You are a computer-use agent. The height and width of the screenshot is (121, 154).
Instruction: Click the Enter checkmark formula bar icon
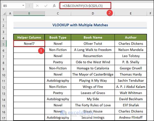pyautogui.click(x=46, y=6)
